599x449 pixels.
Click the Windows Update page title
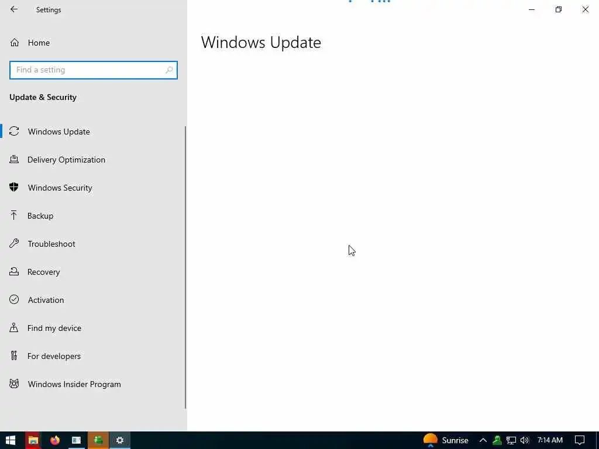tap(261, 42)
